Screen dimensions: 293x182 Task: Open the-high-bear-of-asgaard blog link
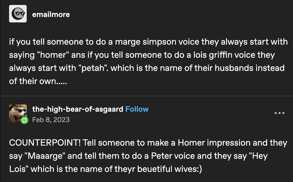[x=78, y=109]
